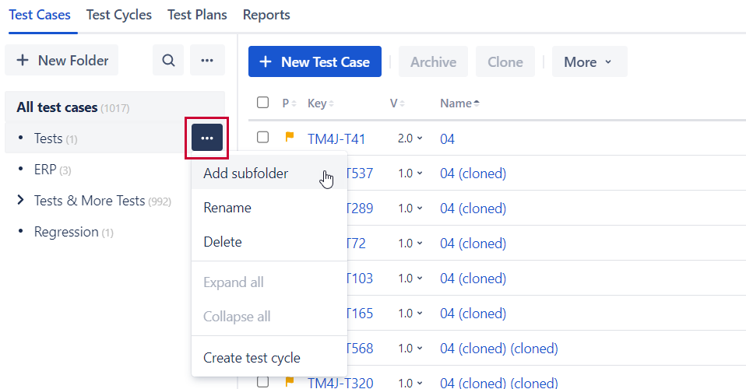Image resolution: width=746 pixels, height=389 pixels.
Task: Click the New Test Case button
Action: 315,62
